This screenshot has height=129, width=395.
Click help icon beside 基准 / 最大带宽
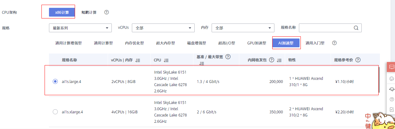click(228, 57)
